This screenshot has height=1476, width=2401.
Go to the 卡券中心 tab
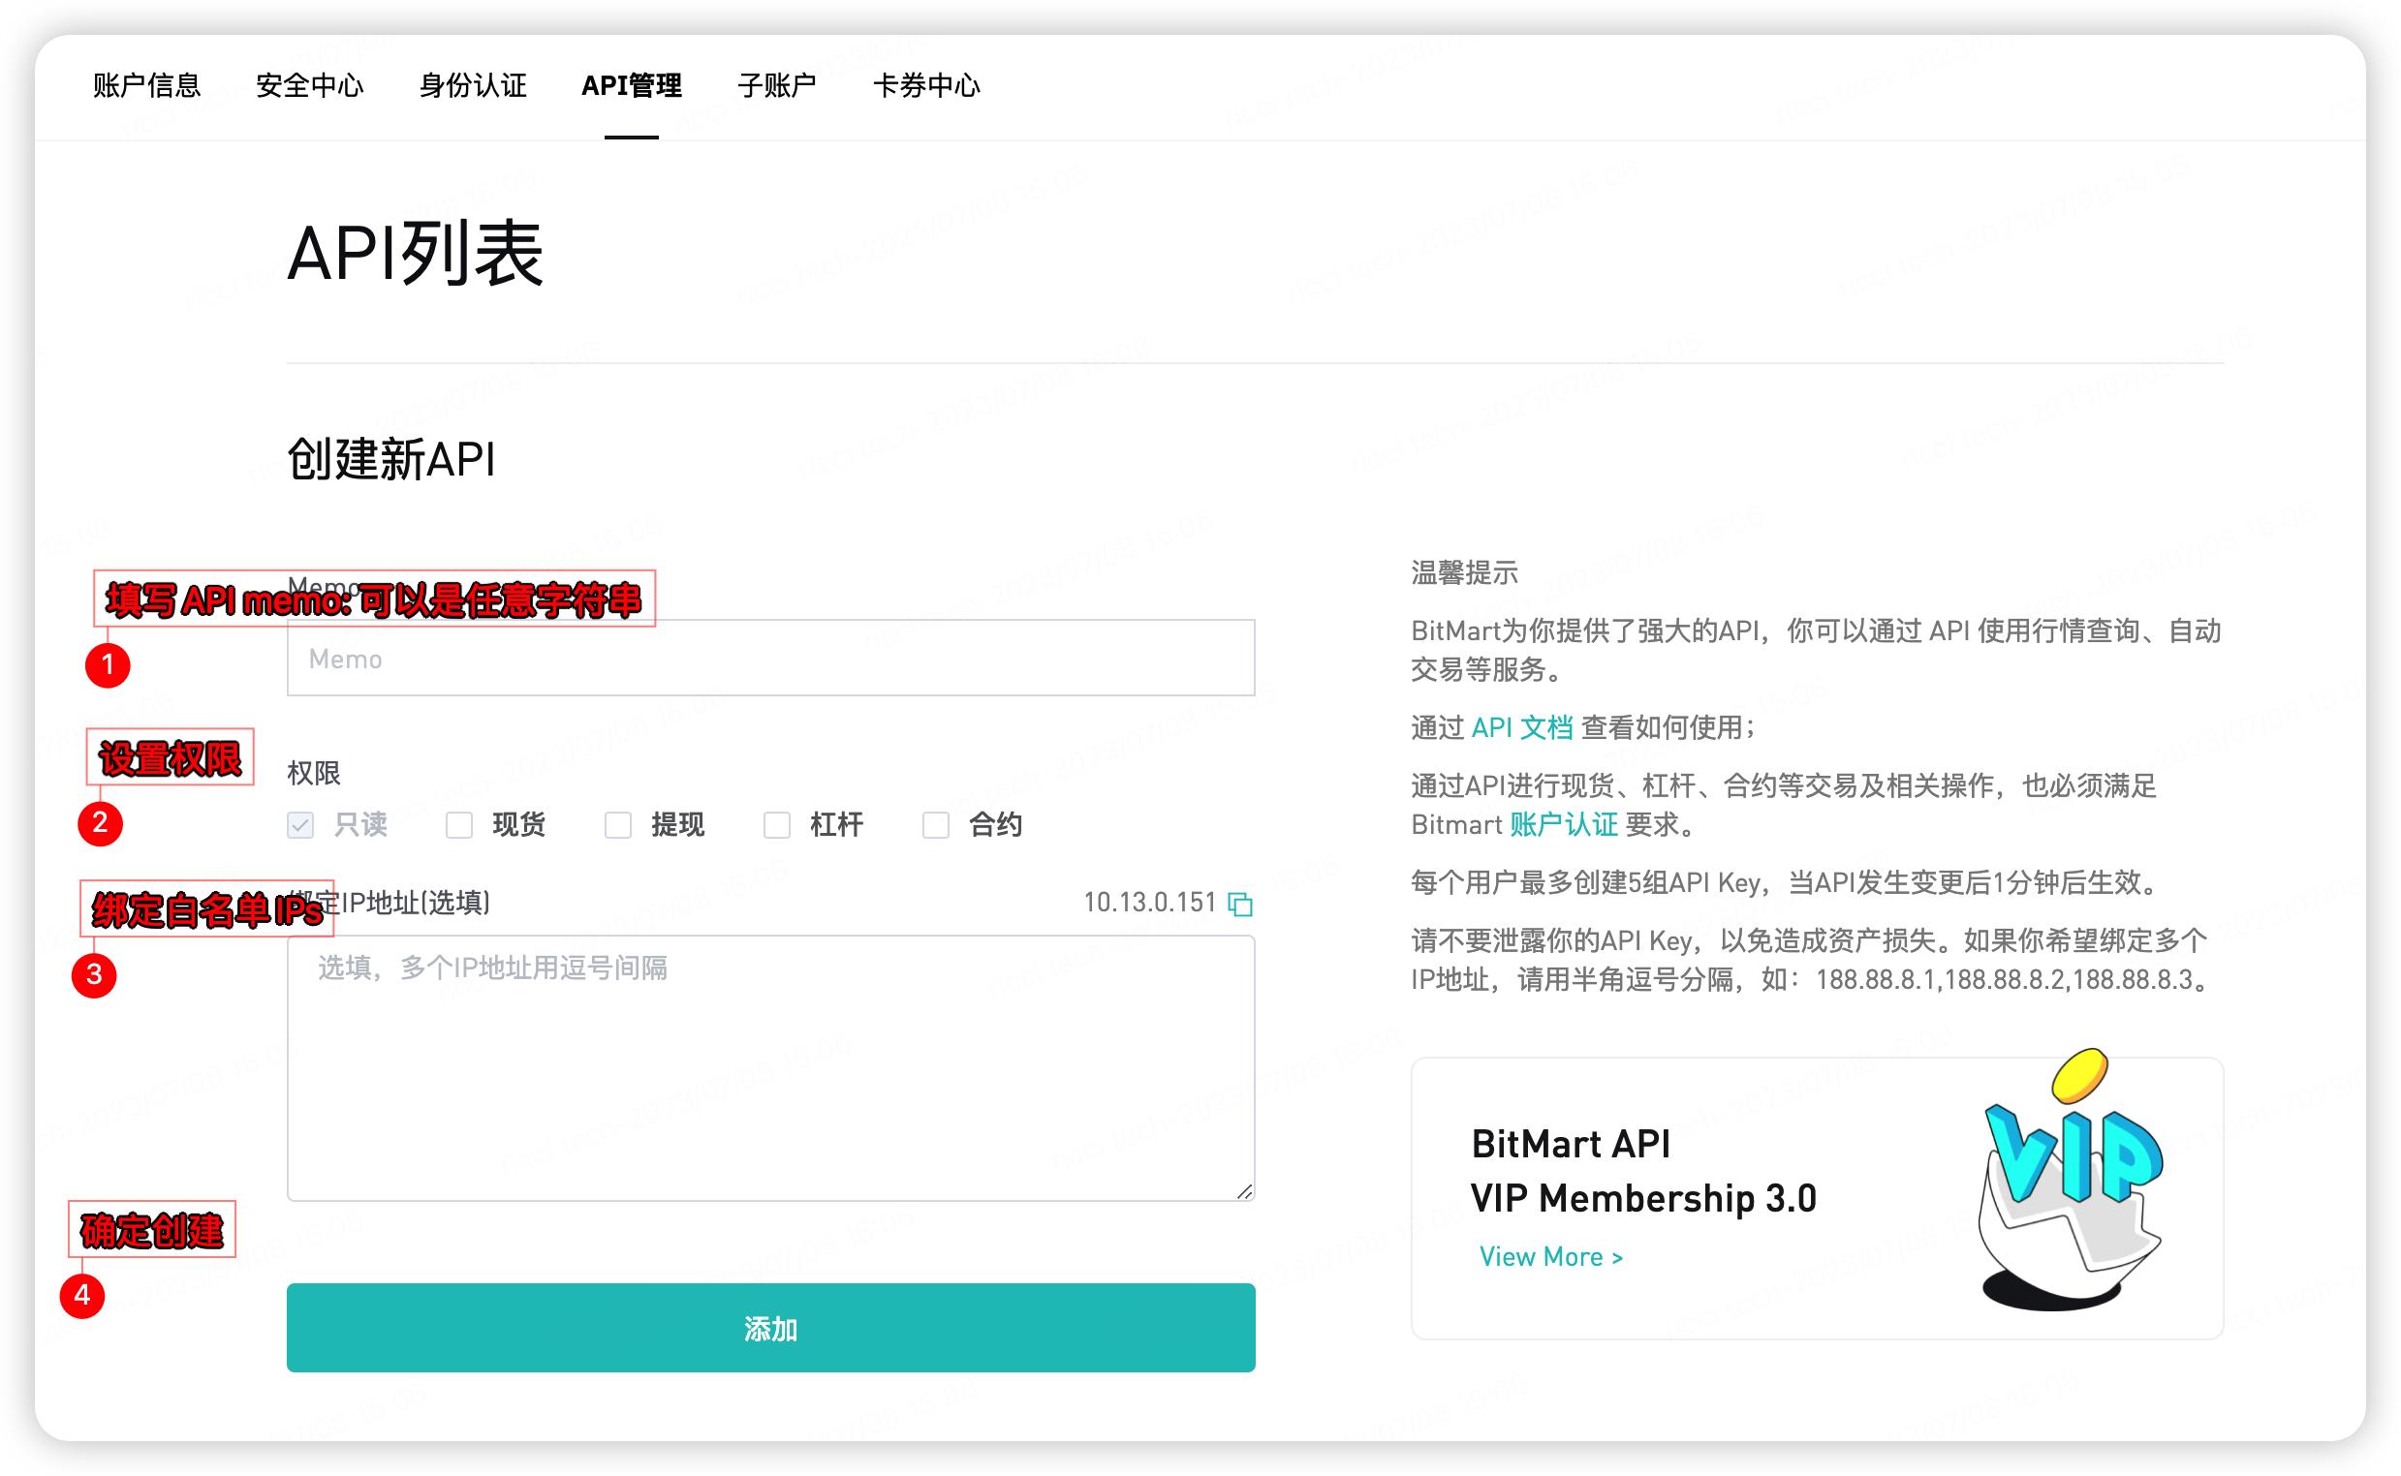[x=925, y=86]
